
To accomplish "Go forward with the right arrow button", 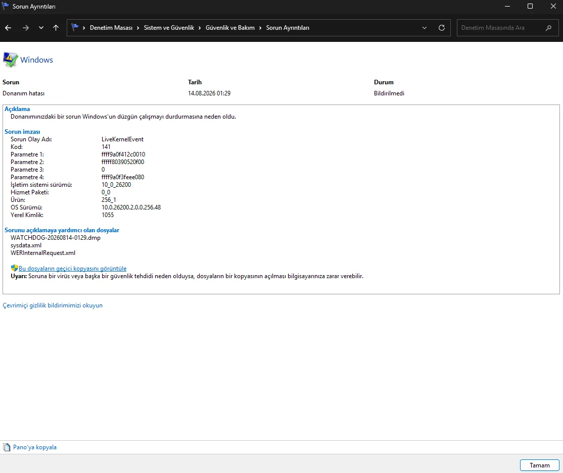I will tap(25, 28).
